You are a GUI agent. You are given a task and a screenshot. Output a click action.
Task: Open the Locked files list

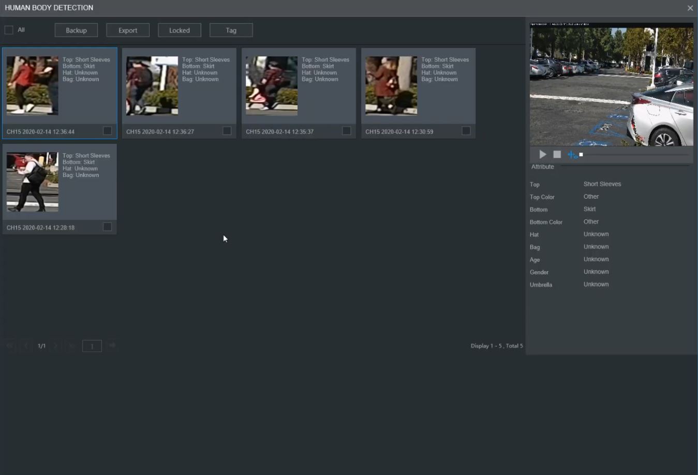tap(179, 30)
